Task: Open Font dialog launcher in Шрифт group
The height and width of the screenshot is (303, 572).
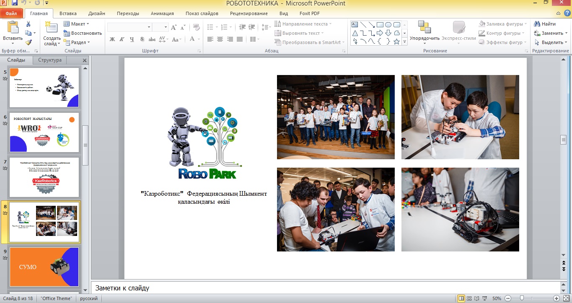Action: tap(199, 51)
